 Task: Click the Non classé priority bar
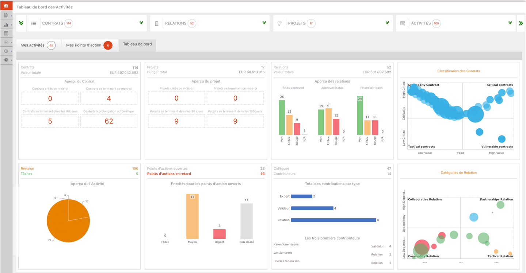[x=247, y=221]
